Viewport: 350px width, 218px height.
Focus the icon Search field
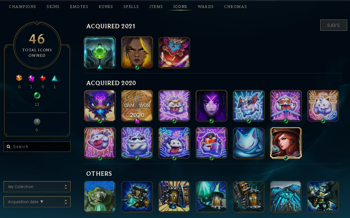[x=37, y=147]
